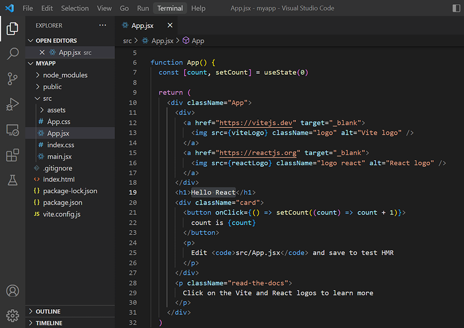This screenshot has width=464, height=328.
Task: Open package.json in the file tree
Action: click(x=63, y=203)
